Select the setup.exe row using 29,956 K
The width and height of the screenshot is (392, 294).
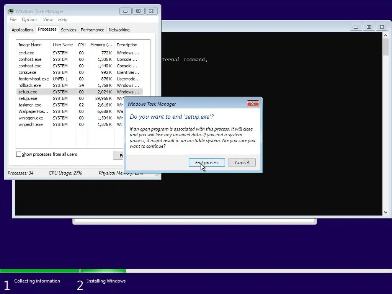(70, 98)
